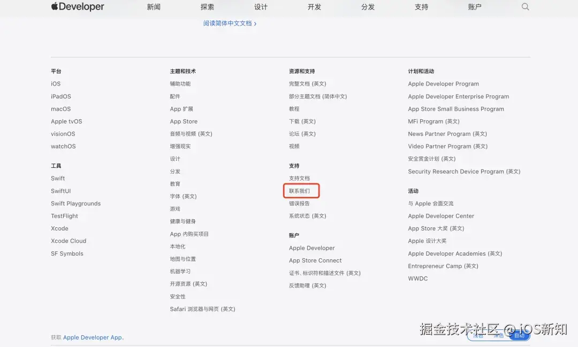Open the 地图与位置 link

pyautogui.click(x=183, y=259)
